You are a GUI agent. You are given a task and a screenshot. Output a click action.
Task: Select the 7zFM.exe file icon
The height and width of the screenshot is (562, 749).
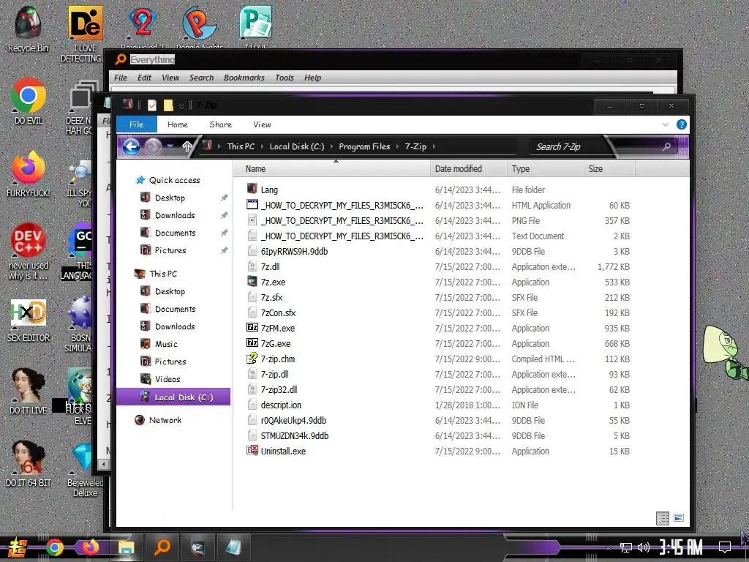[x=252, y=327]
